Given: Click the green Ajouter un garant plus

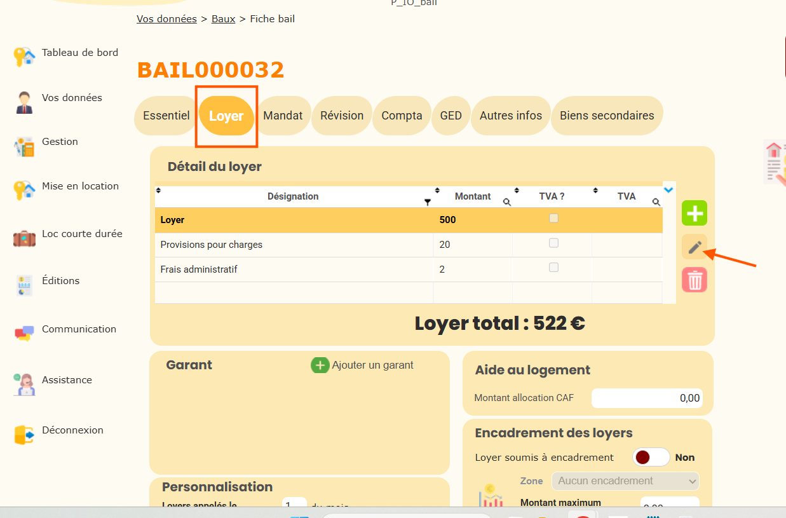Looking at the screenshot, I should point(320,365).
